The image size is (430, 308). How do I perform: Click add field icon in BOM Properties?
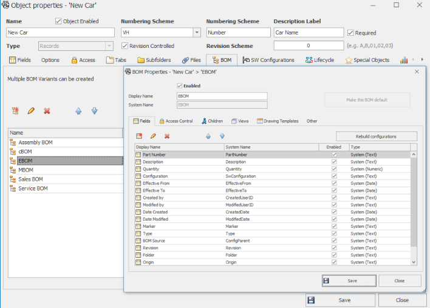tap(139, 136)
